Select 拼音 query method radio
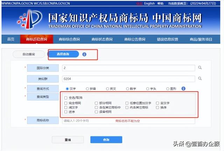Viewport: 224px width, 151px height. 87,89
